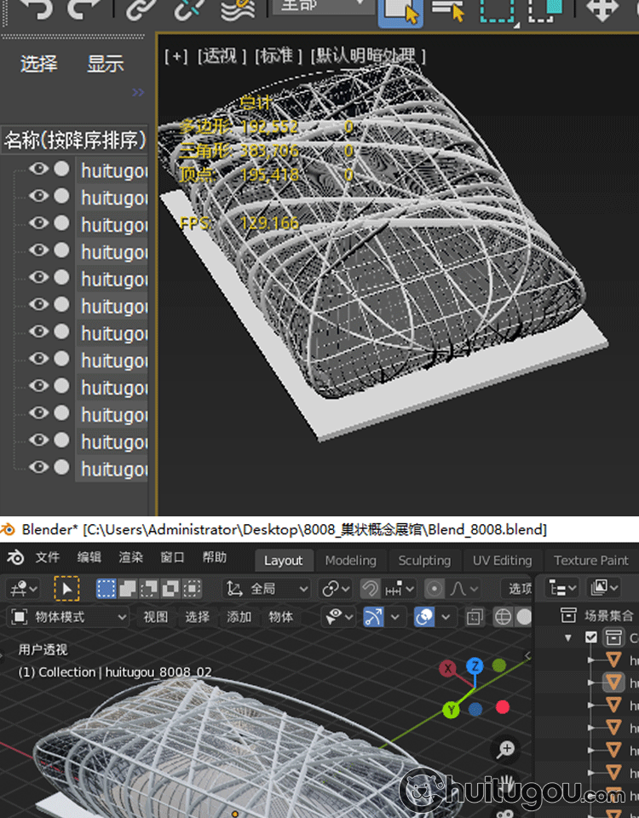639x818 pixels.
Task: Hide the last huitugou object in list
Action: [x=38, y=468]
